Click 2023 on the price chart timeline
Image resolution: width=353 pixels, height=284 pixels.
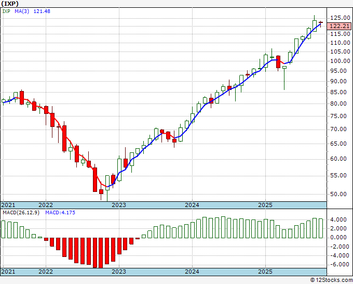pyautogui.click(x=119, y=205)
